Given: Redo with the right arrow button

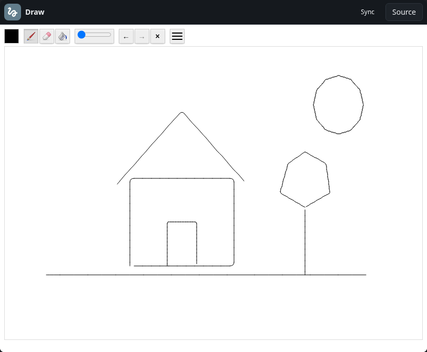Looking at the screenshot, I should click(142, 36).
